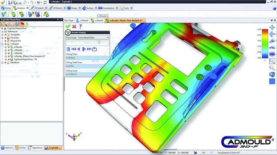Collapse the ccReader project folder node
This screenshot has height=155, width=277.
tap(2, 44)
